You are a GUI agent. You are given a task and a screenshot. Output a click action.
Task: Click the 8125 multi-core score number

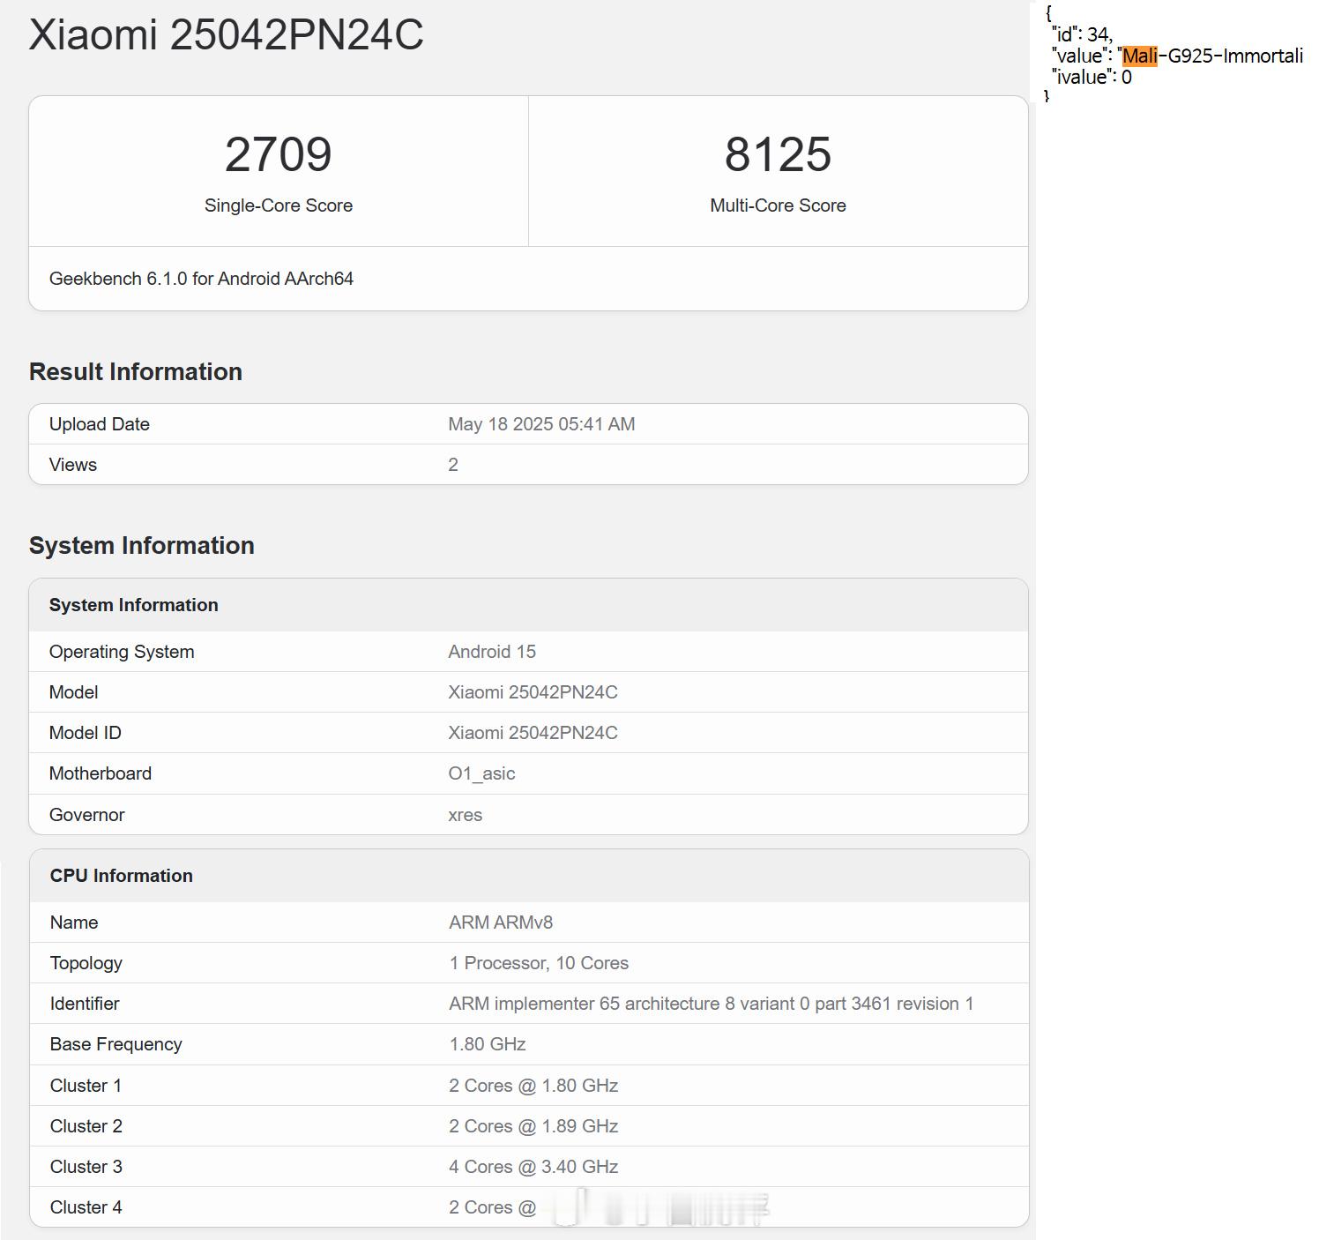pos(778,154)
